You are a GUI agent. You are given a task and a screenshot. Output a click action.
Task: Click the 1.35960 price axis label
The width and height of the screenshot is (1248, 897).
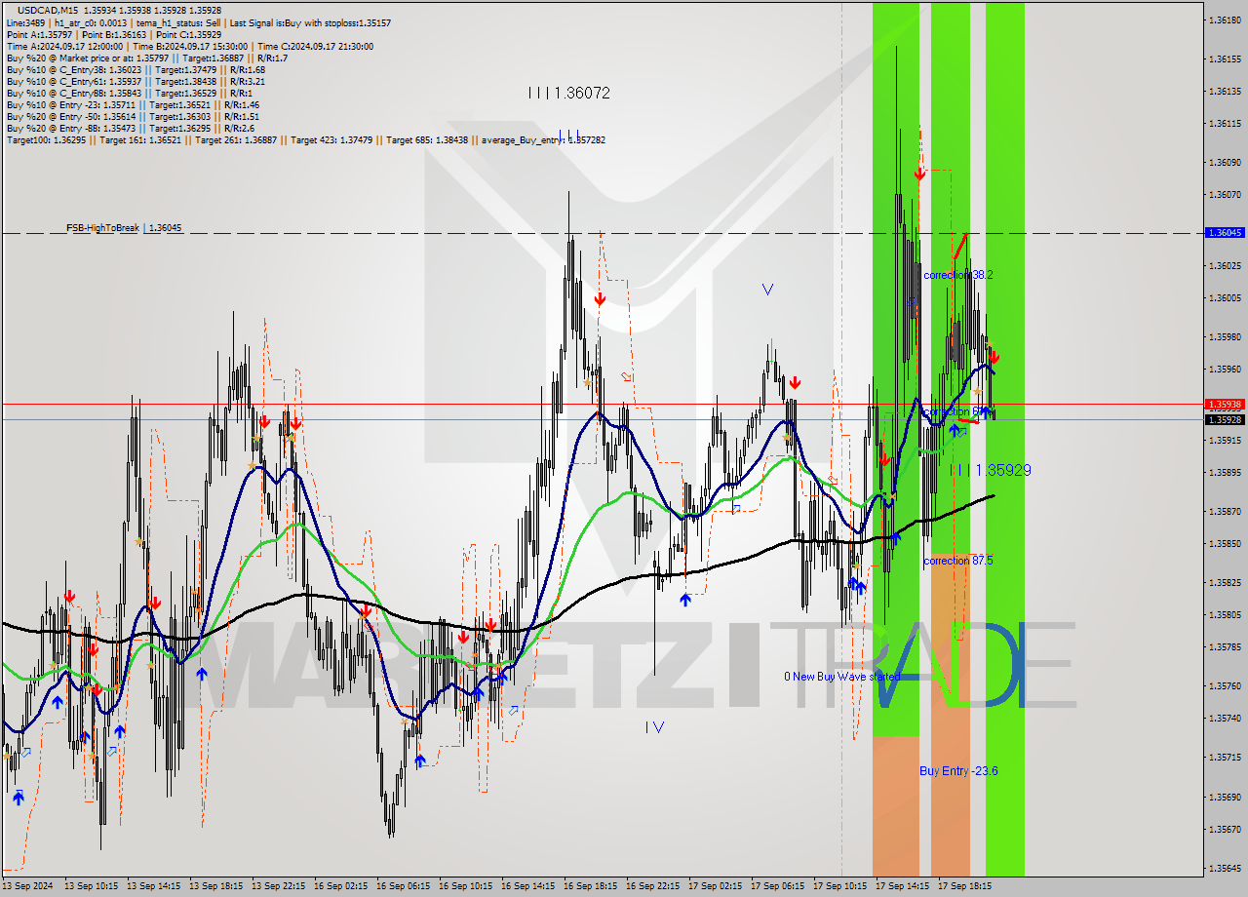[1225, 369]
